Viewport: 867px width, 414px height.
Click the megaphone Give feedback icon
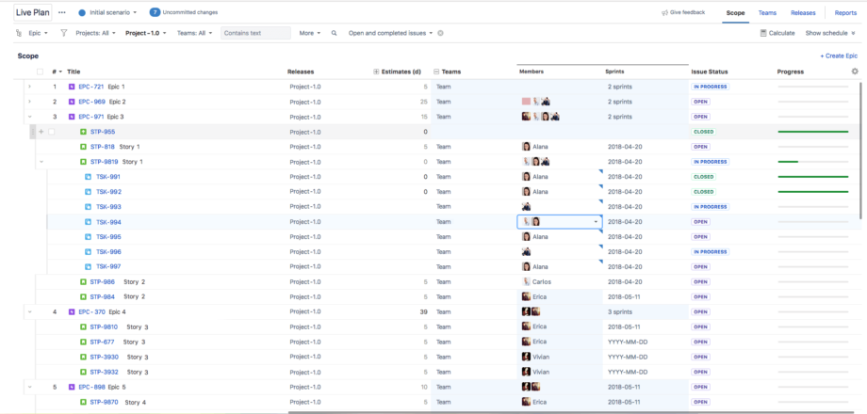(x=664, y=12)
